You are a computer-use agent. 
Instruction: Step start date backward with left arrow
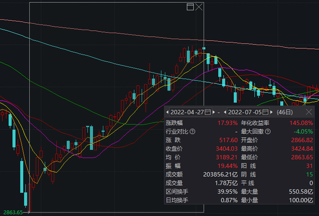[x=167, y=112]
